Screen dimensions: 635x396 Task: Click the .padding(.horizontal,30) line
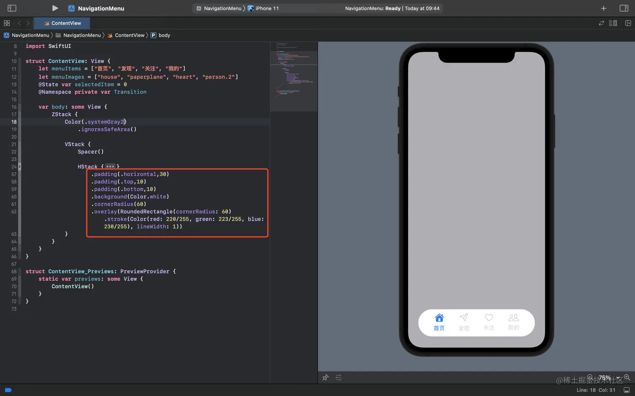click(x=130, y=174)
